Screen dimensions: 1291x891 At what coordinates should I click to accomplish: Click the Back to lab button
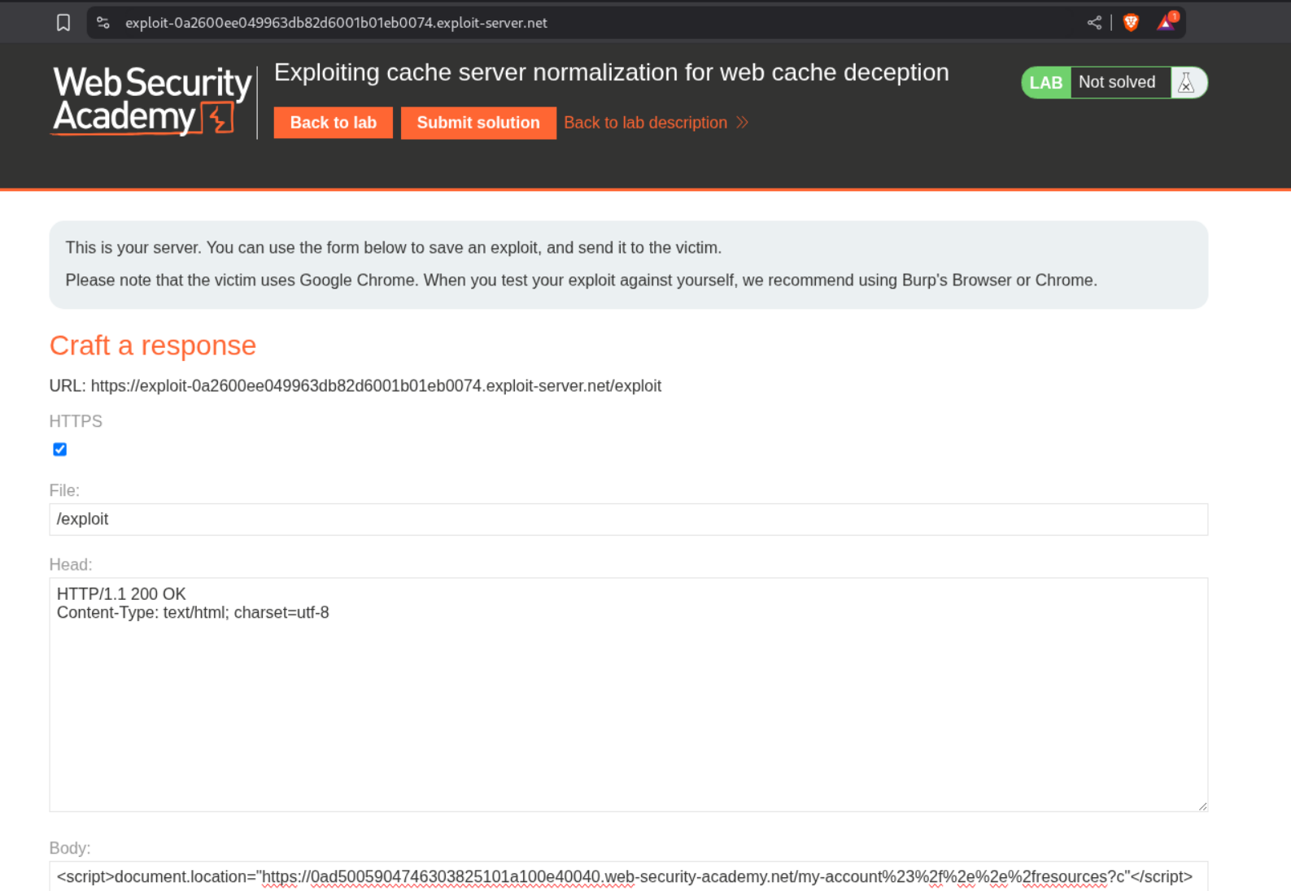(x=333, y=123)
